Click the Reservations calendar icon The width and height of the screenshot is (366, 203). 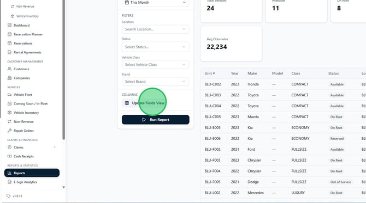click(x=10, y=43)
